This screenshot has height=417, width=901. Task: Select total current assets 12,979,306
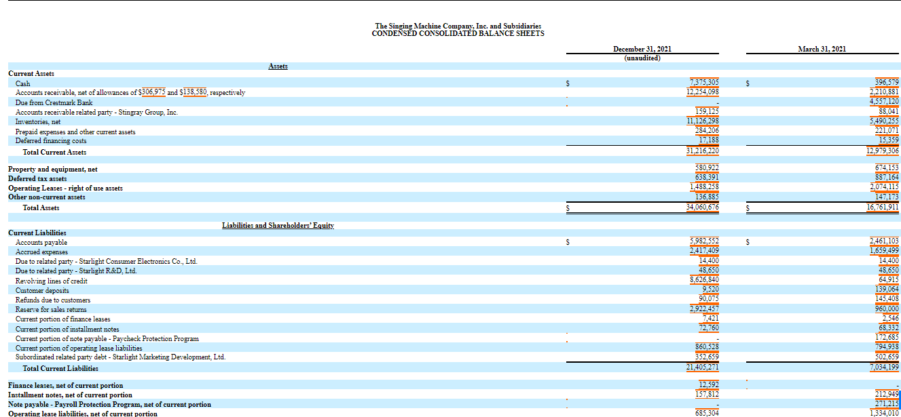(882, 151)
